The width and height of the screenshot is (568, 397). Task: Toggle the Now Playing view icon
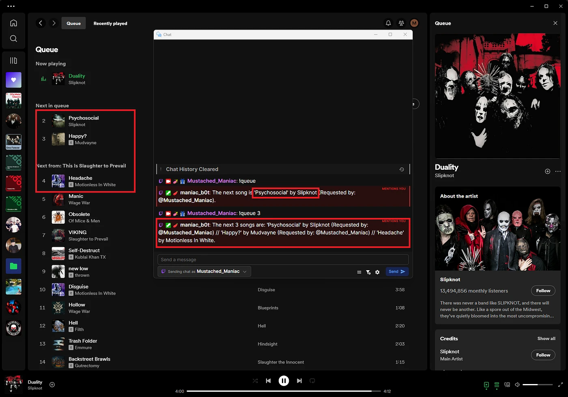(486, 385)
